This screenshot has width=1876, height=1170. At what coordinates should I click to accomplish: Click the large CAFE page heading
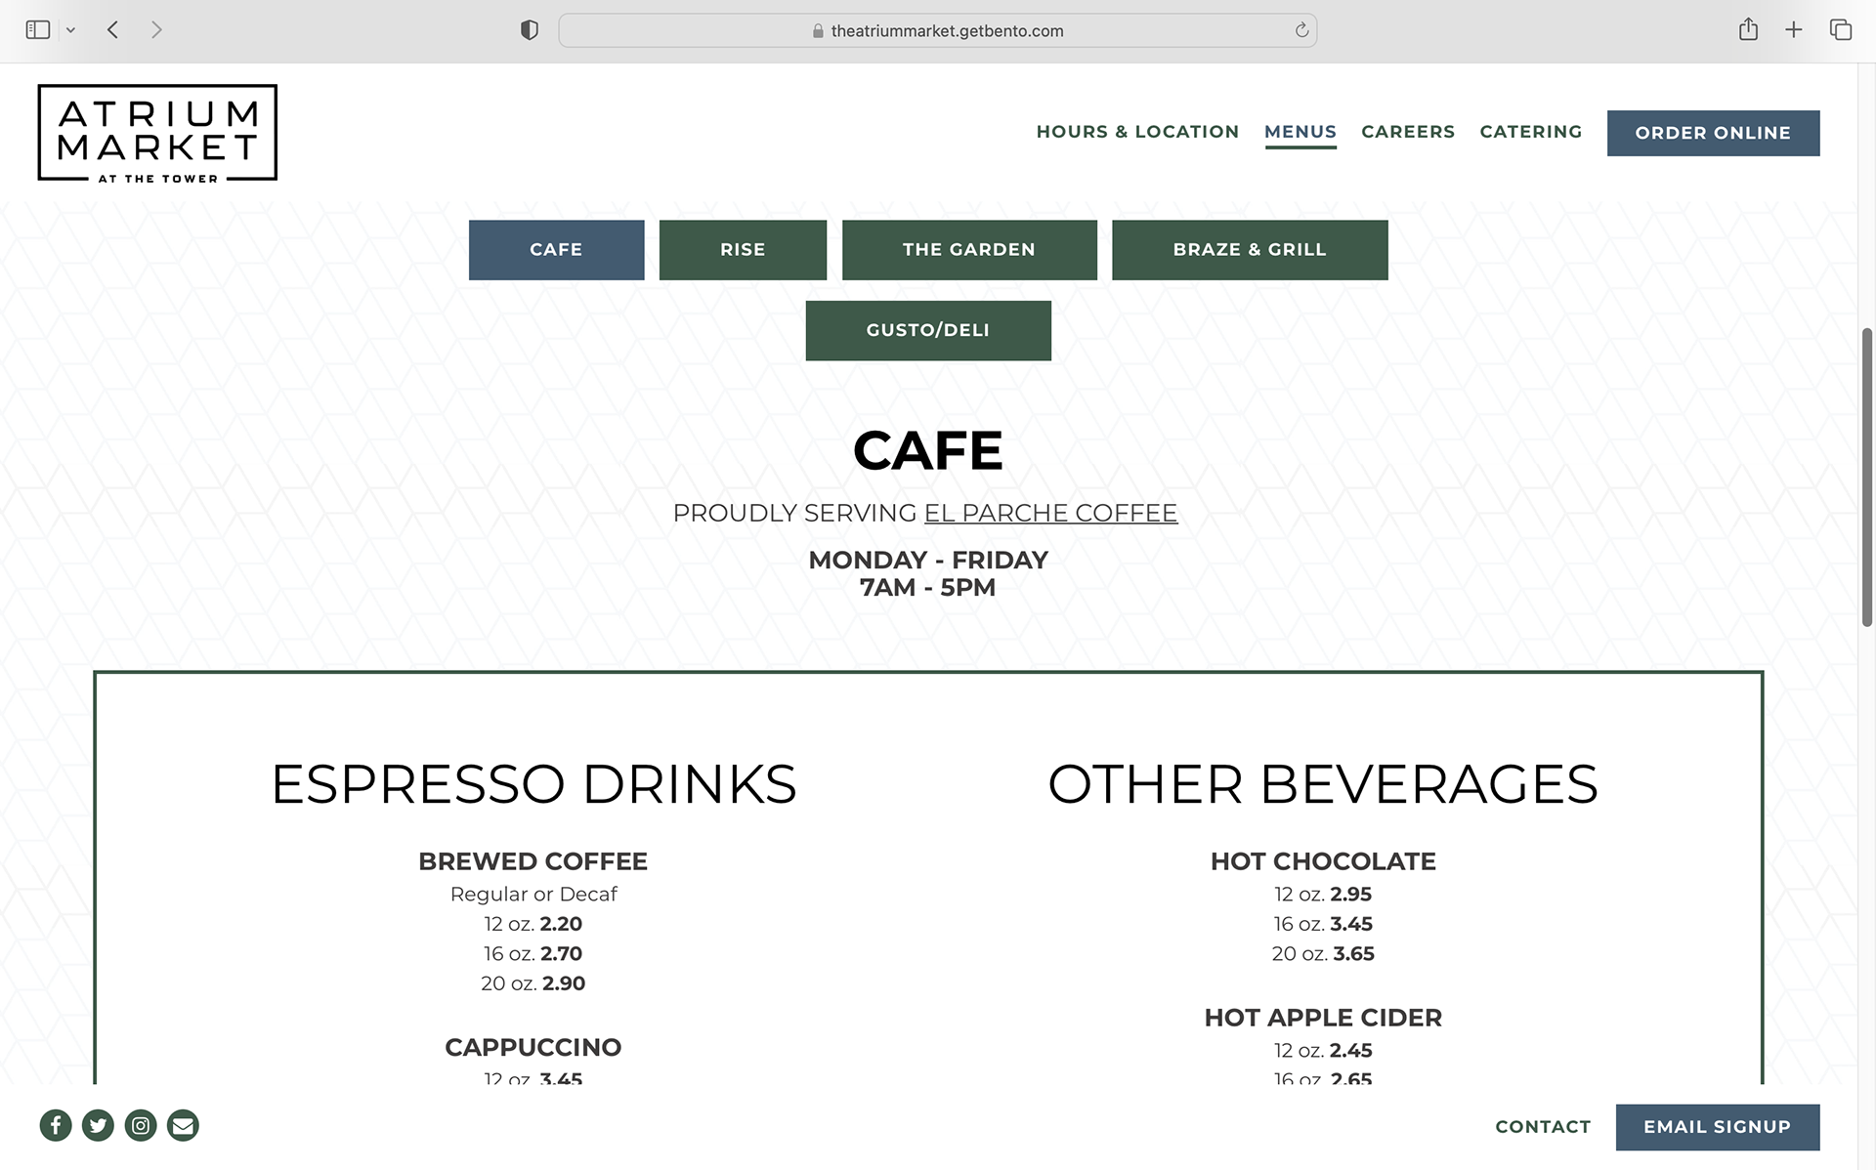pyautogui.click(x=928, y=450)
